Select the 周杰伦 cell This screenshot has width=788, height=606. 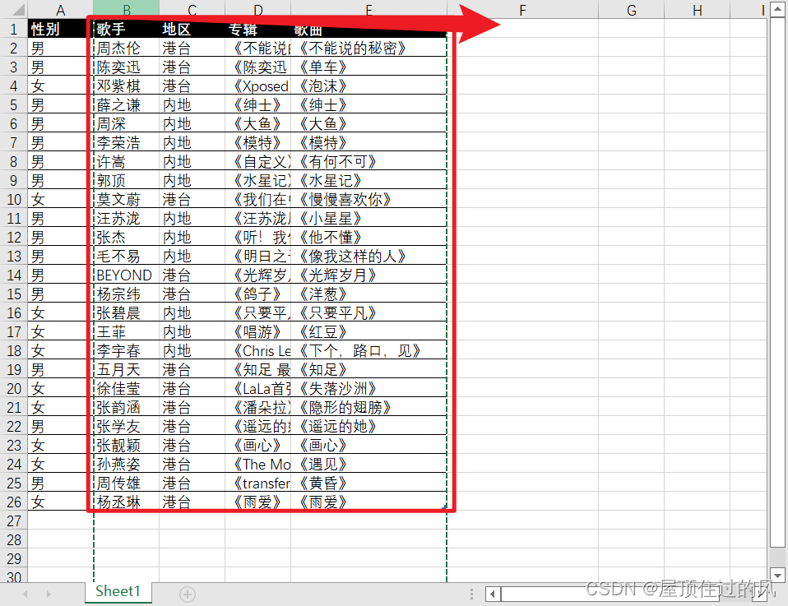point(126,48)
